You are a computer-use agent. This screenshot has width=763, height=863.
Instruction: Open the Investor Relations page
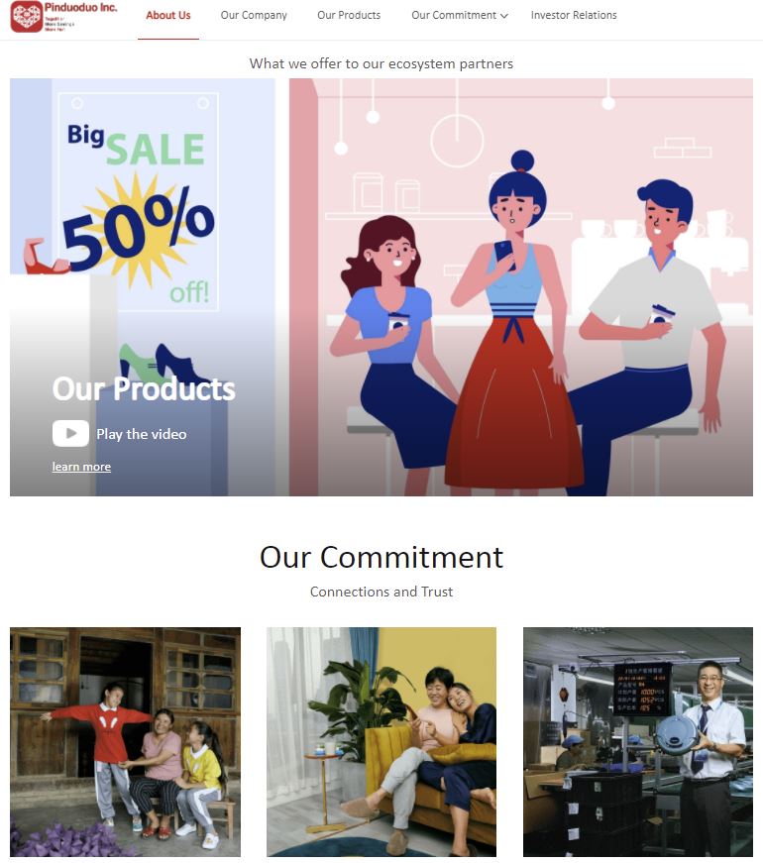[574, 16]
